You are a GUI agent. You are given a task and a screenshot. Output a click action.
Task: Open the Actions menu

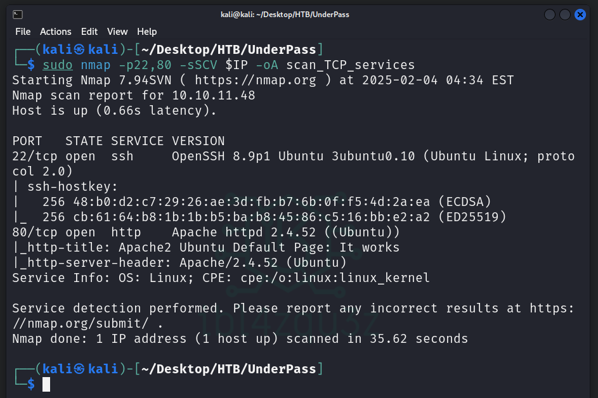pos(56,32)
